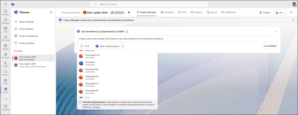The height and width of the screenshot is (115, 298).
Task: Open Kalenteri calendar in the sidebar
Action: pyautogui.click(x=6, y=47)
